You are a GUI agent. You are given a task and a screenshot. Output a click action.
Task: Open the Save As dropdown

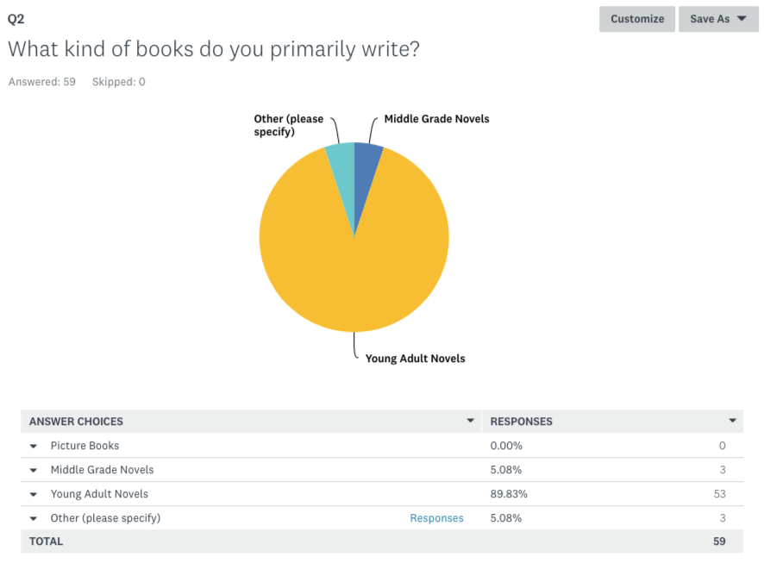pos(718,19)
